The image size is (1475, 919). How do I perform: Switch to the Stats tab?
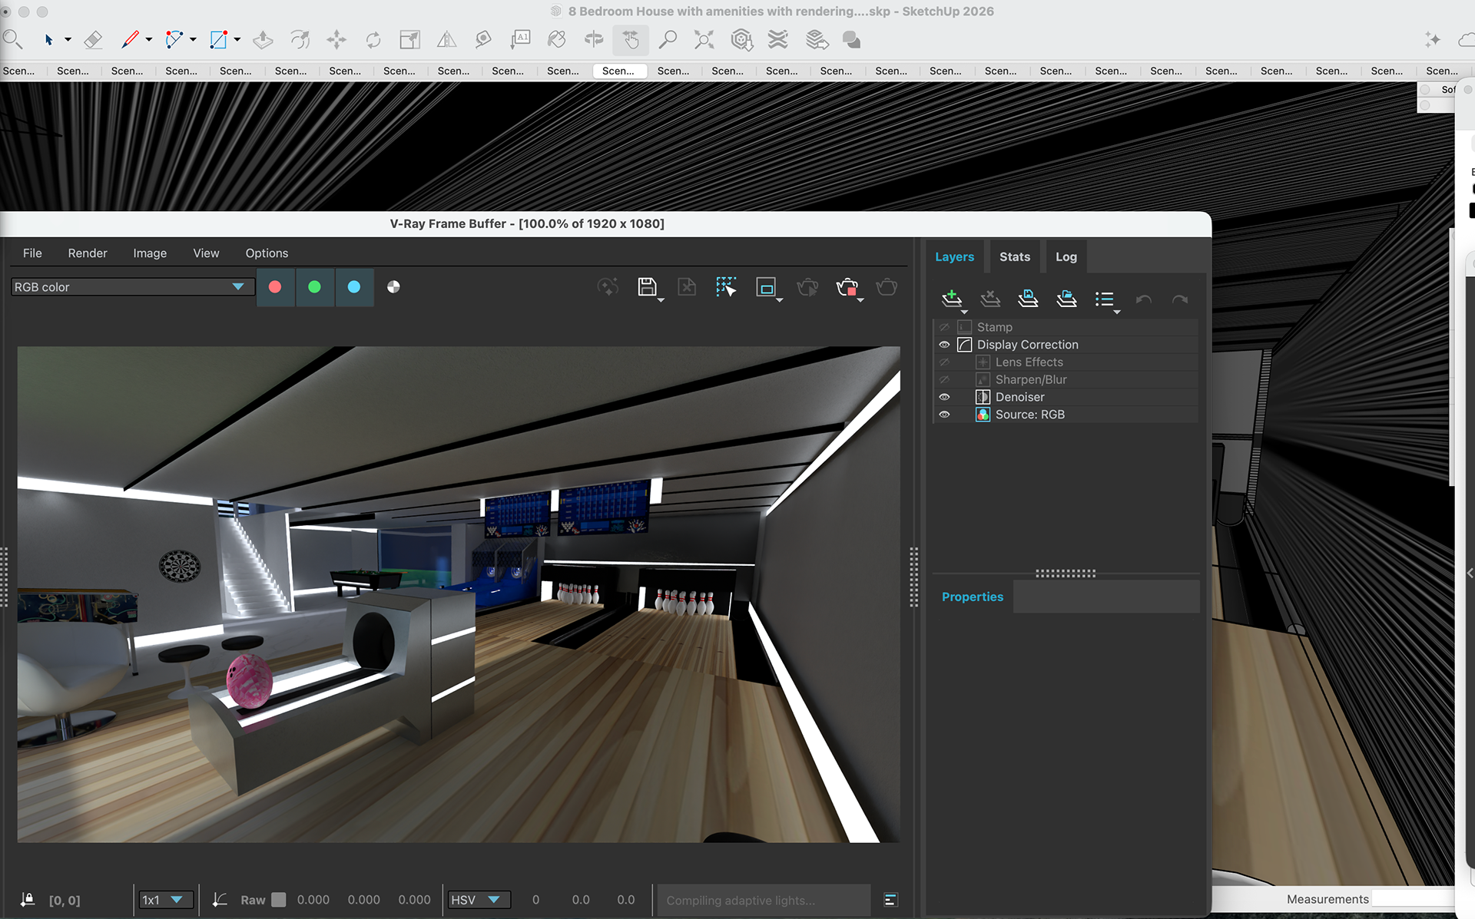click(1014, 257)
